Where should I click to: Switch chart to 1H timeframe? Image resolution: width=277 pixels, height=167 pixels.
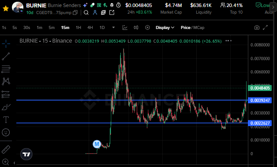point(78,28)
